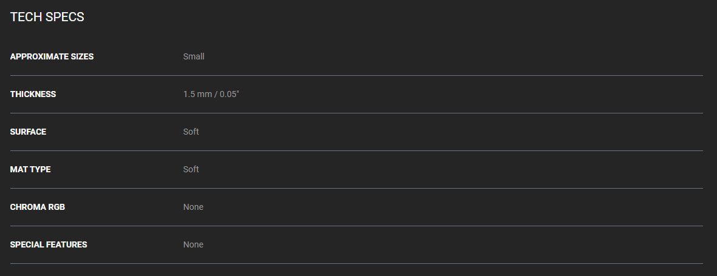
Task: Select the SPECIAL FEATURES label
Action: pyautogui.click(x=49, y=244)
